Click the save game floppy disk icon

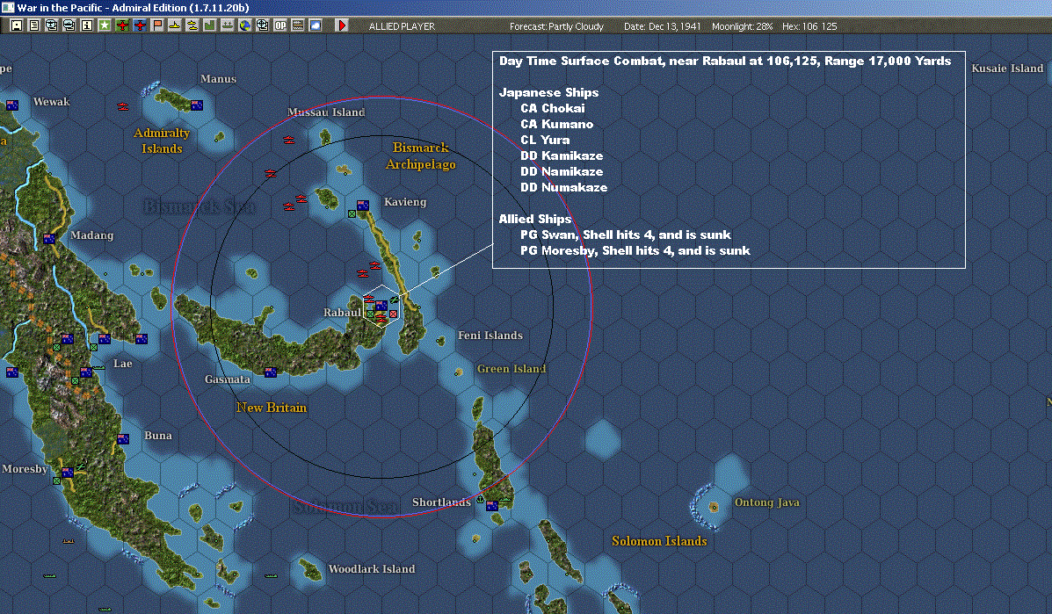tap(17, 25)
